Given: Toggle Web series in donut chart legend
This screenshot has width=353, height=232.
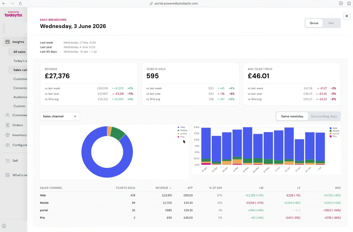Looking at the screenshot, I should 181,127.
